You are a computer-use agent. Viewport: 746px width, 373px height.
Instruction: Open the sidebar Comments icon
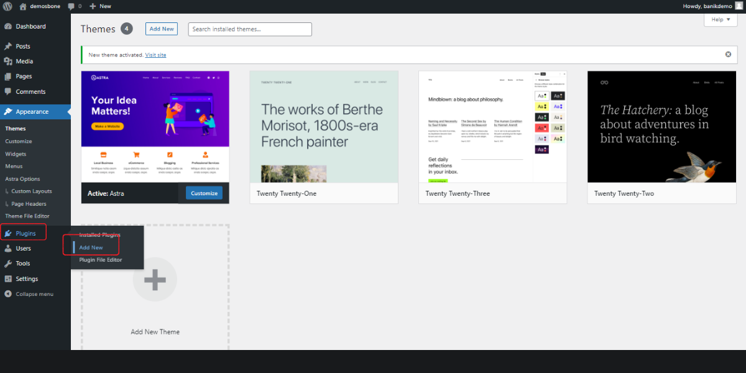point(8,91)
